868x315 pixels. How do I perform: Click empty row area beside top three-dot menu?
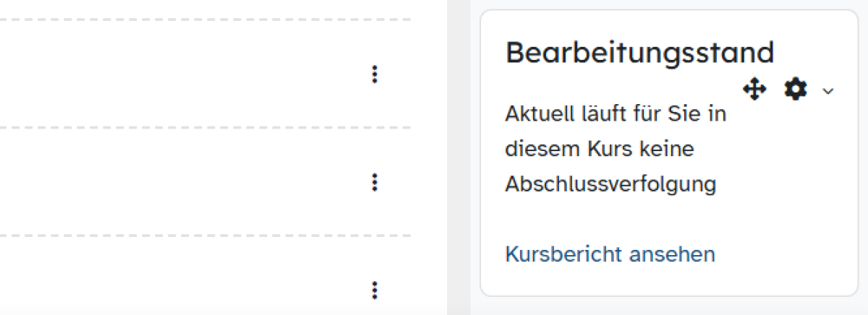pos(181,74)
